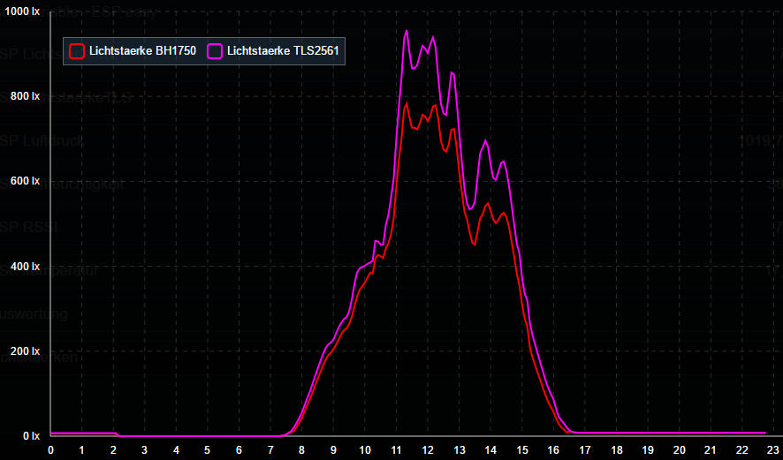This screenshot has width=783, height=460.
Task: Click the hour 8 x-axis label
Action: [301, 450]
